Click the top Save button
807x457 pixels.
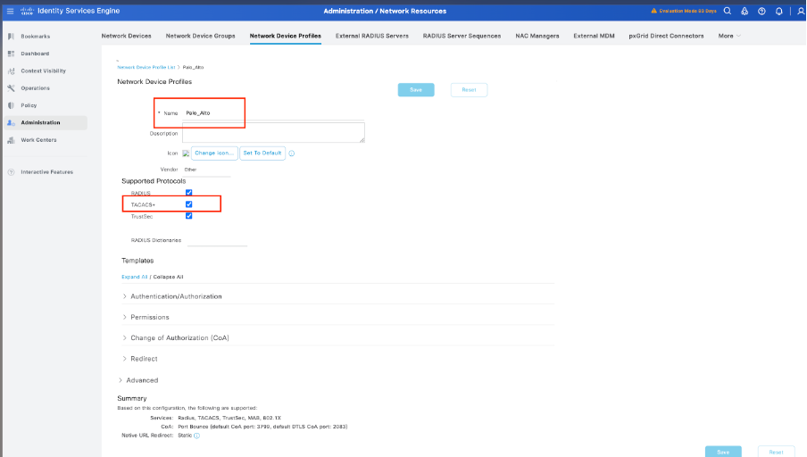(416, 90)
